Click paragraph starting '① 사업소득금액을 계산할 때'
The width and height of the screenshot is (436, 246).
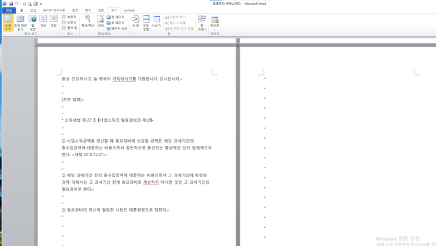coord(137,148)
